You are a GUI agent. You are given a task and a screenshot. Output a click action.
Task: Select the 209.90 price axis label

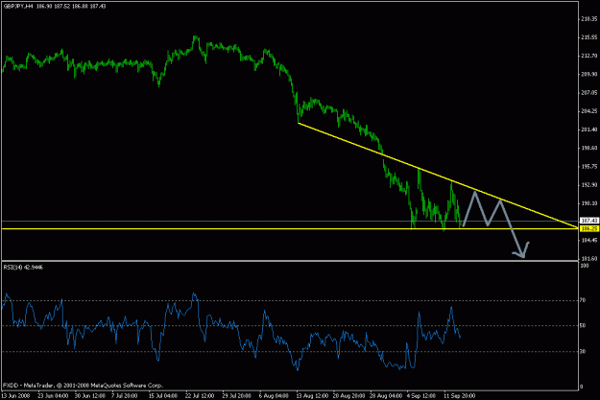[x=588, y=74]
